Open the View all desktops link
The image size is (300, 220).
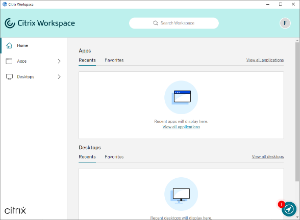click(x=268, y=157)
